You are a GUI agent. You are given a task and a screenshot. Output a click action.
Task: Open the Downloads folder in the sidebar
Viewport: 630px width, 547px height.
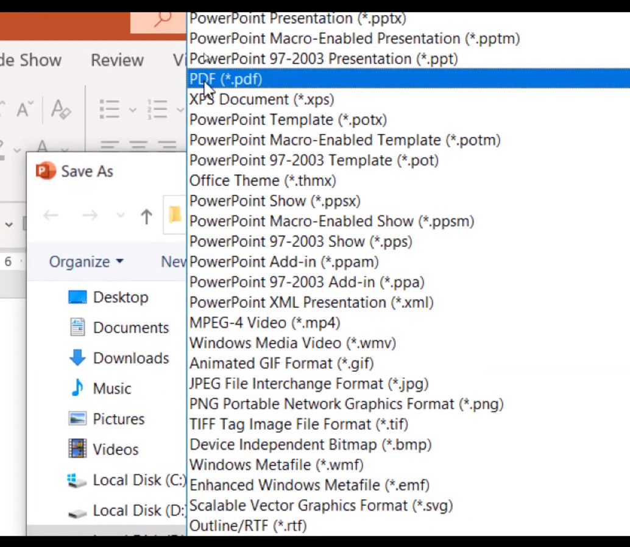point(130,358)
